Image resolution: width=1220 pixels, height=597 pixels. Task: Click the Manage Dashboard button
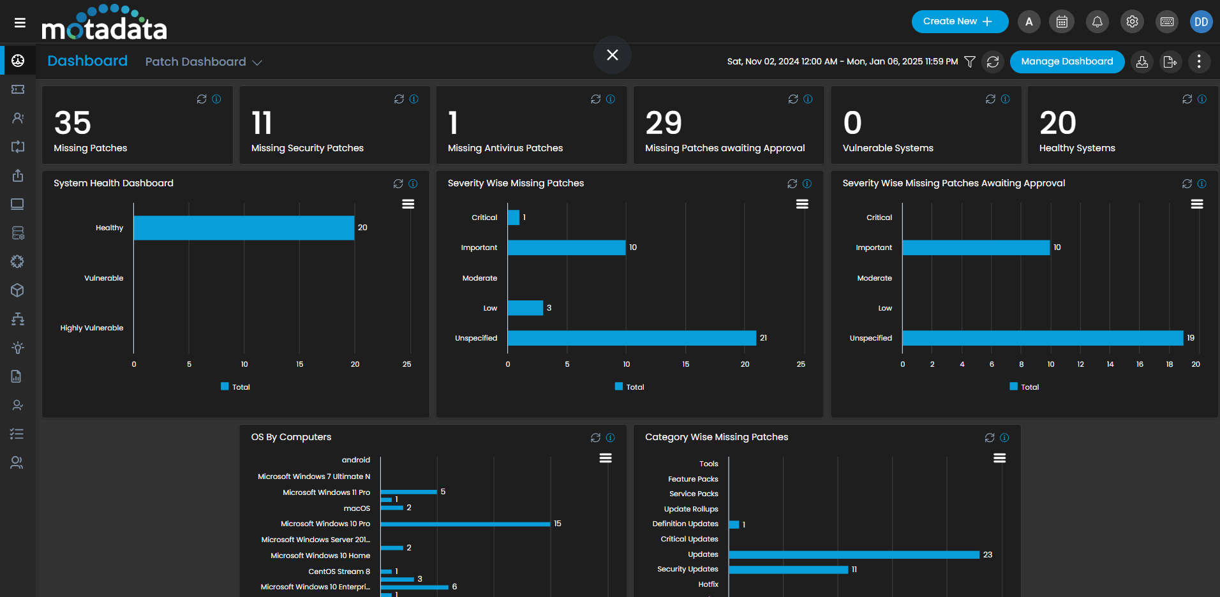coord(1067,62)
